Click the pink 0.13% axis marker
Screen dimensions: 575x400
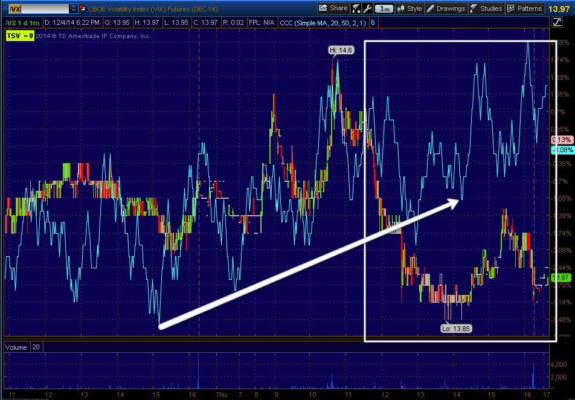[x=562, y=140]
